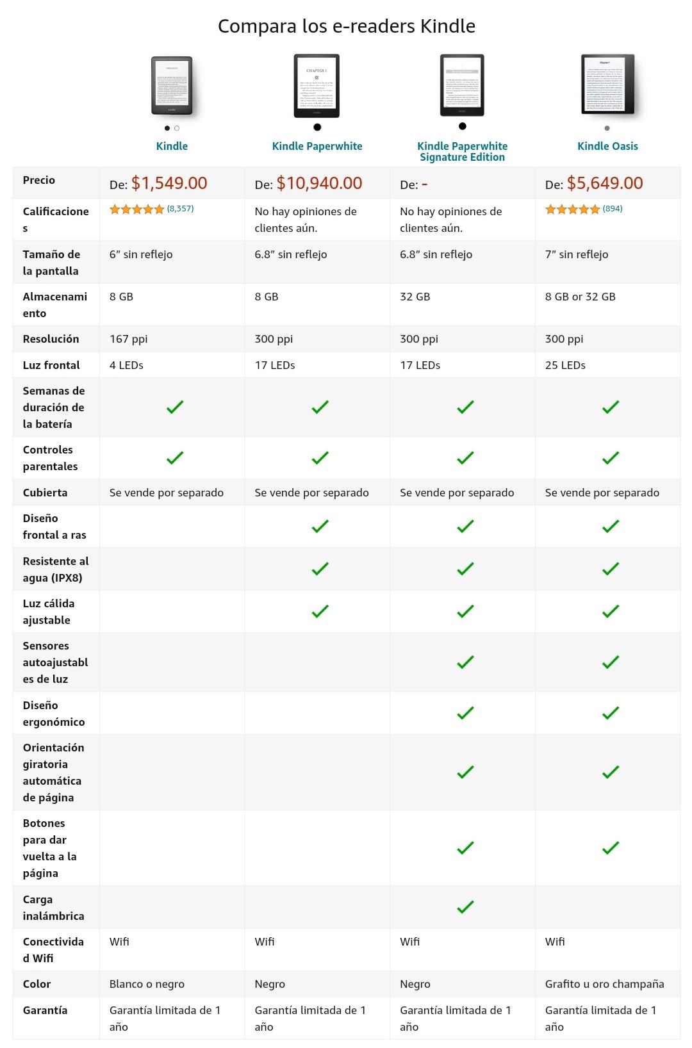Viewport: 692px width, 1048px height.
Task: Open the 8,357 Kindle reviews
Action: (180, 209)
